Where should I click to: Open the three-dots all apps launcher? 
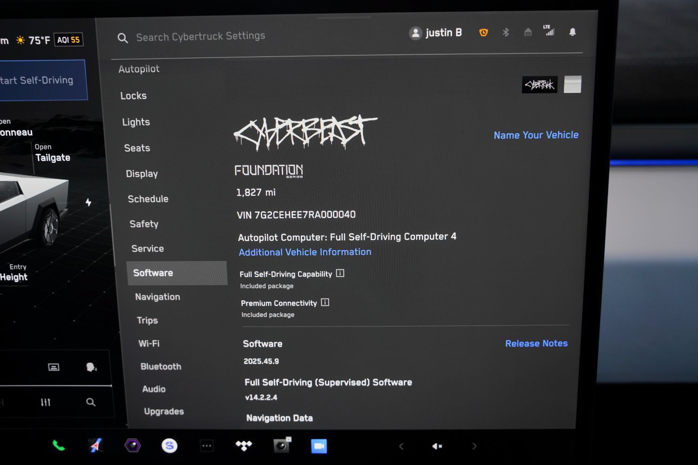pos(207,446)
